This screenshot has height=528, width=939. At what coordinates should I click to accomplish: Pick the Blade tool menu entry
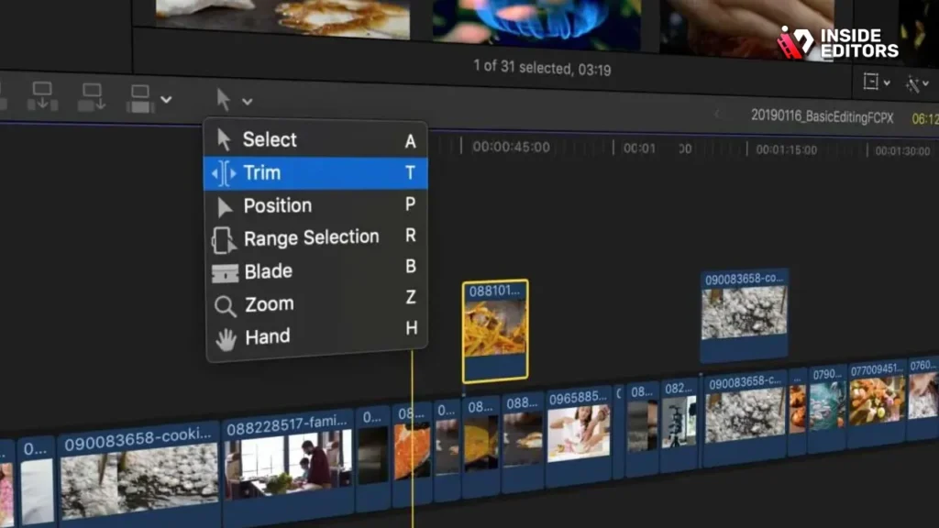click(316, 270)
